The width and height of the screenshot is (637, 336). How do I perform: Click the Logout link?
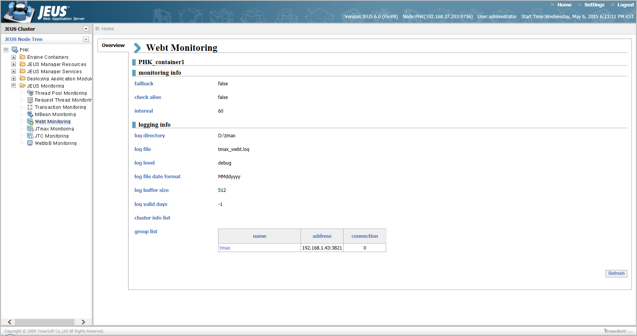(x=625, y=5)
